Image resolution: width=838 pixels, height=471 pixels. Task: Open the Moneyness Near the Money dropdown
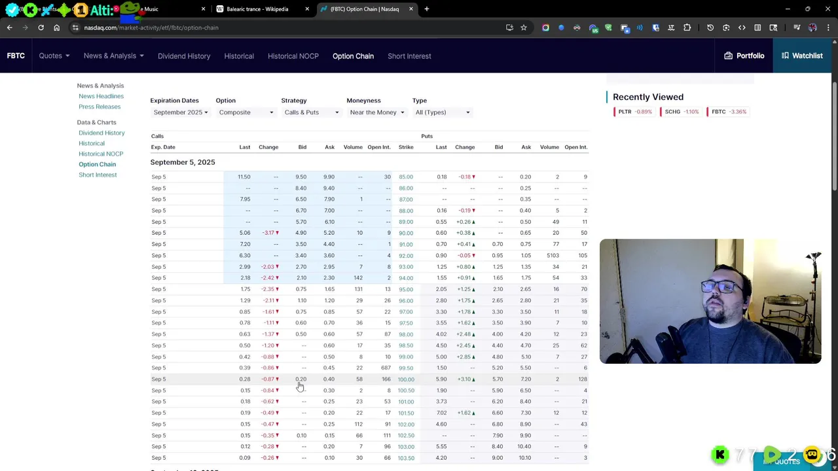376,113
